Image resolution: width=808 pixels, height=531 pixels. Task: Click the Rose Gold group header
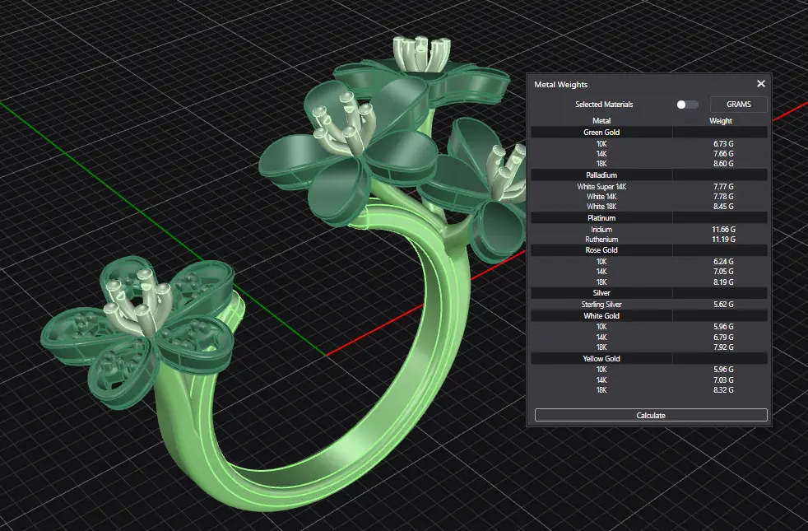click(x=601, y=250)
